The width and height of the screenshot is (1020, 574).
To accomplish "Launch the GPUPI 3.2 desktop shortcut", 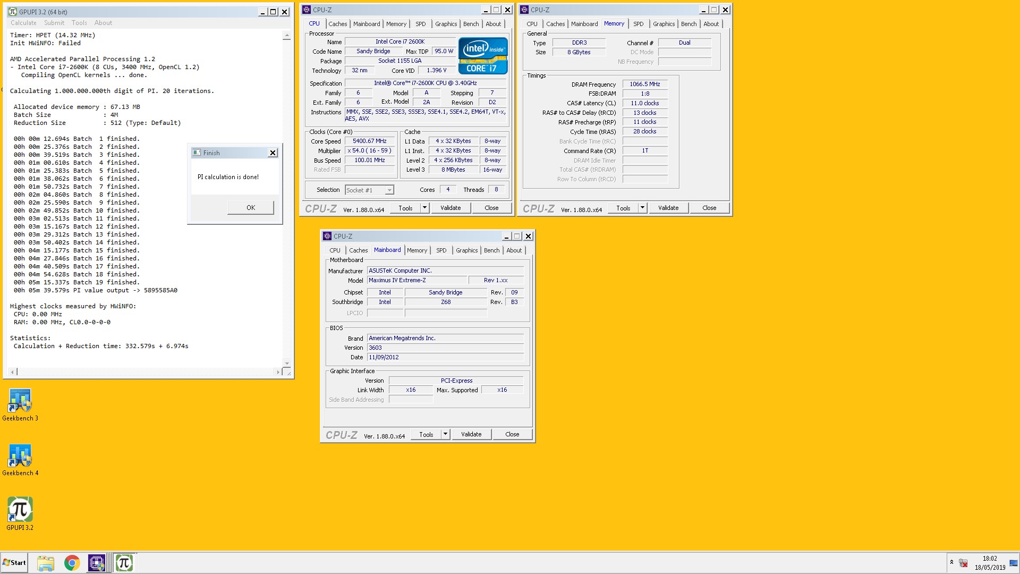I will coord(20,513).
